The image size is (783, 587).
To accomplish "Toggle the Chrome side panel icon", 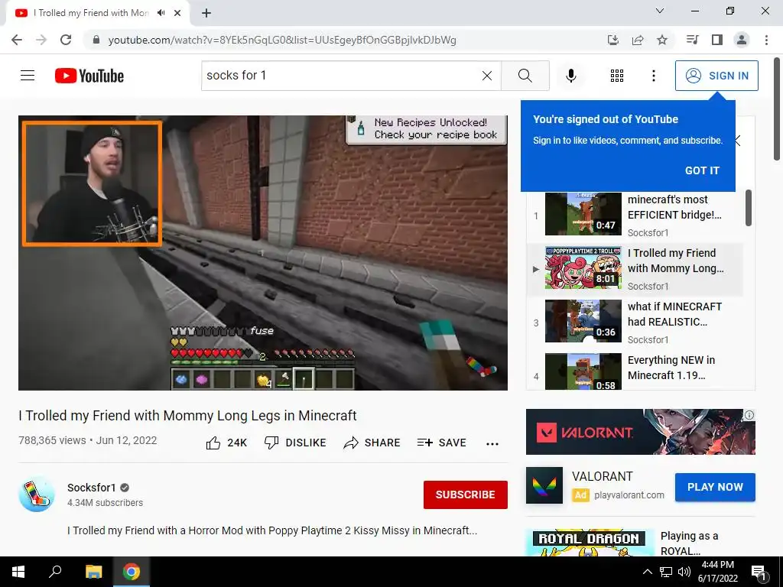I will pos(717,40).
